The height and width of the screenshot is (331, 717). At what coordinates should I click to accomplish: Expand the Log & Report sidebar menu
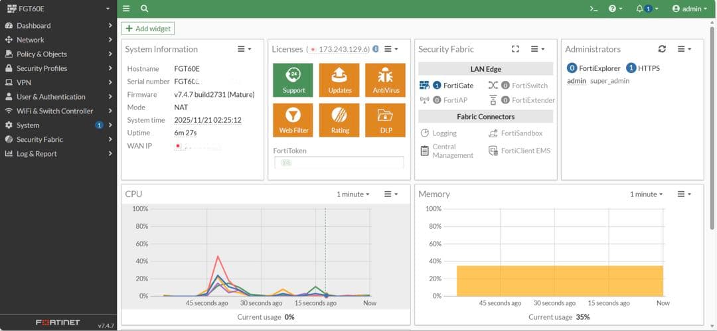(58, 154)
